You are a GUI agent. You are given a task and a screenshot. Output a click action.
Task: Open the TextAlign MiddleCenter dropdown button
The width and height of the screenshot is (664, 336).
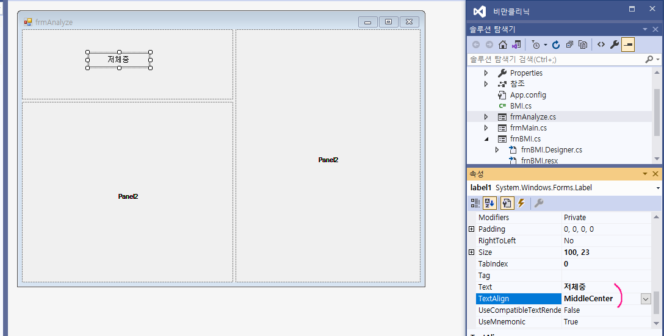tap(645, 299)
